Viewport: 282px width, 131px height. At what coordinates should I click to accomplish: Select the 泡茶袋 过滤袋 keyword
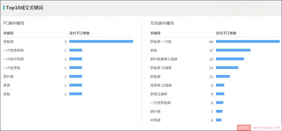click(161, 85)
